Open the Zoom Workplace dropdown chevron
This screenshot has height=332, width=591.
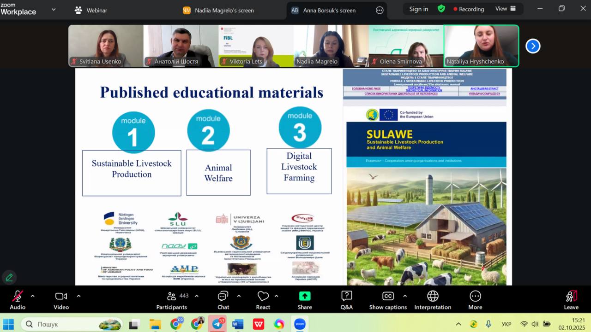tap(54, 9)
